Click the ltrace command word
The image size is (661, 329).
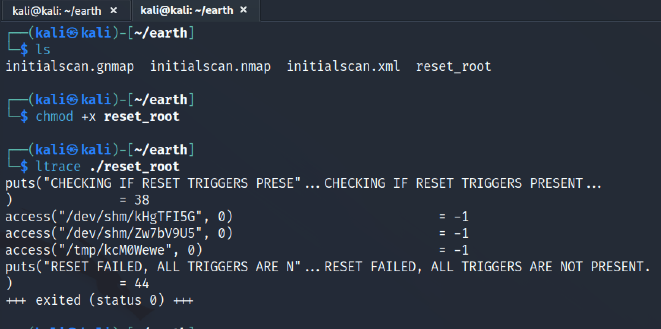[58, 167]
